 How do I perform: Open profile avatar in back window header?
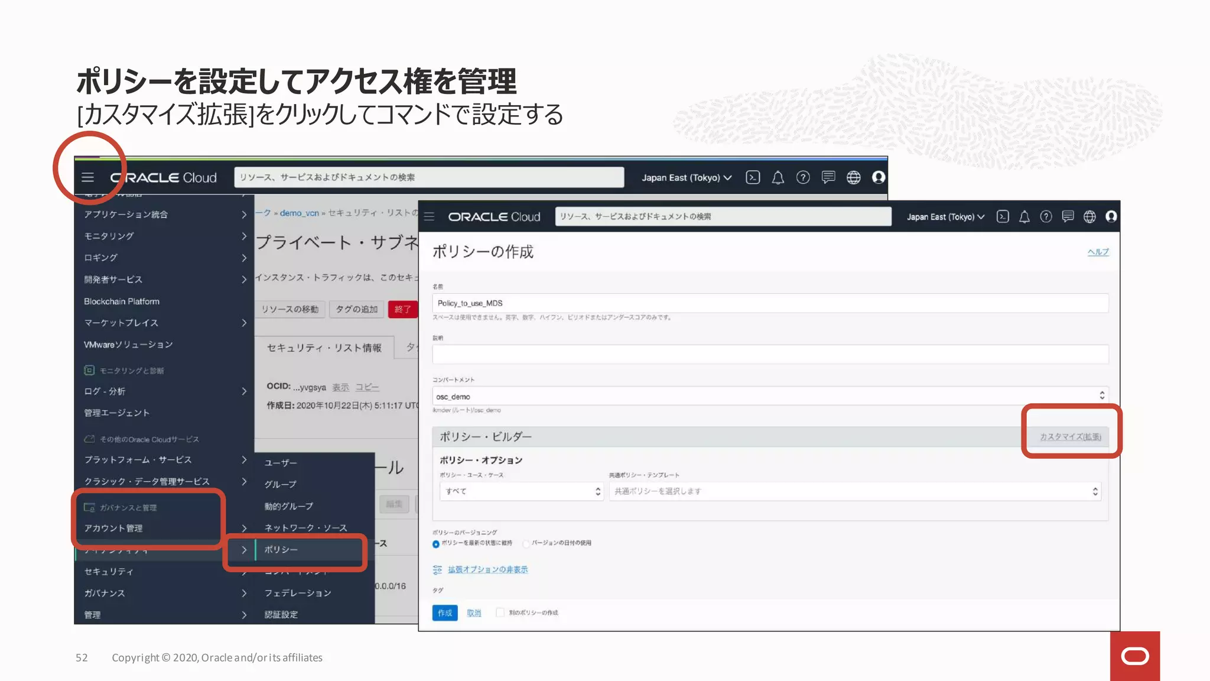[879, 177]
